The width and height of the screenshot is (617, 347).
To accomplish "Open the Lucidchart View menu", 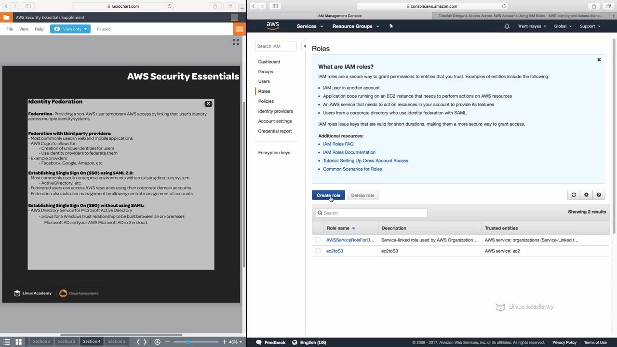I will (24, 29).
